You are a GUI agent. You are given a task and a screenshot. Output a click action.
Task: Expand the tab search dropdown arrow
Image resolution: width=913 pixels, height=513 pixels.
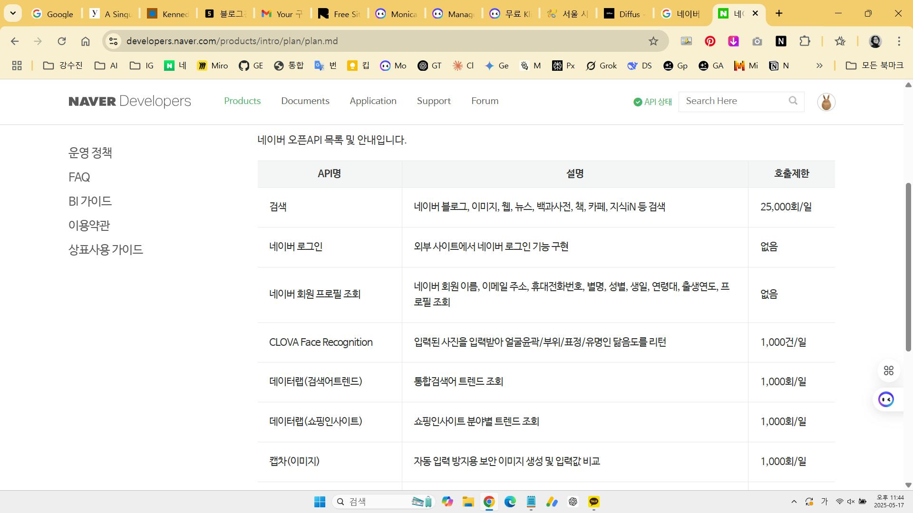point(13,13)
